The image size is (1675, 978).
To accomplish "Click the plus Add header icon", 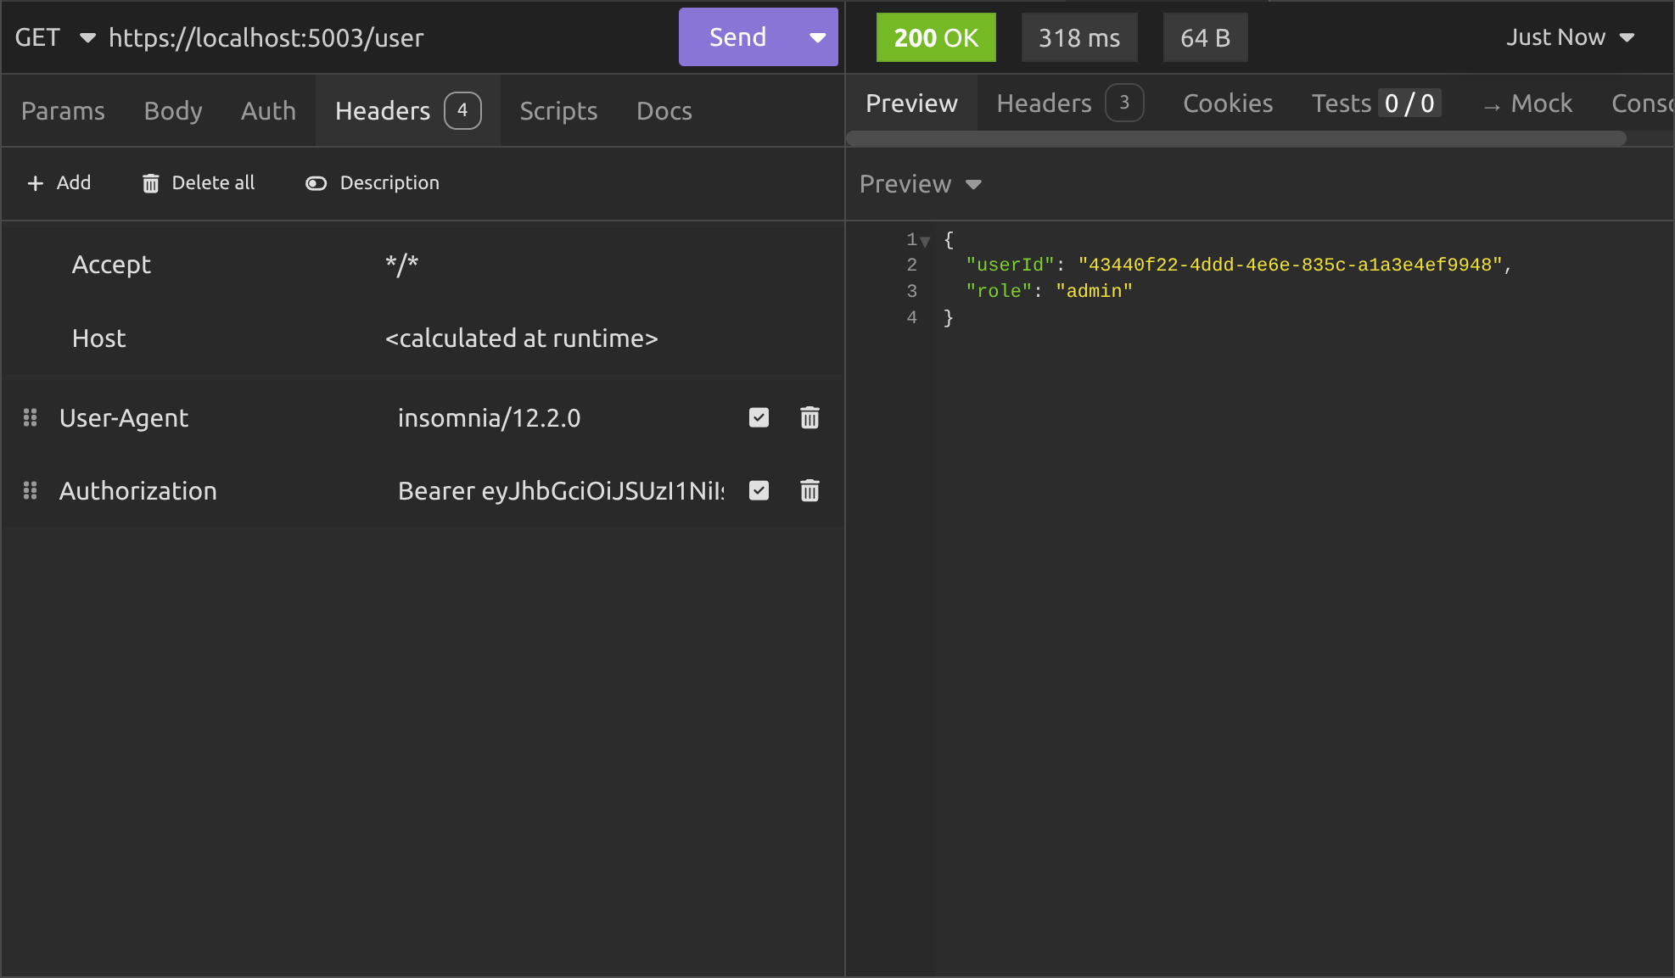I will 35,183.
